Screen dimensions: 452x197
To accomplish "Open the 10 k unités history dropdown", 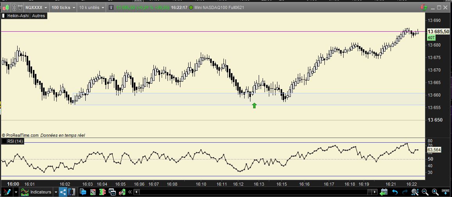I will tap(91, 7).
